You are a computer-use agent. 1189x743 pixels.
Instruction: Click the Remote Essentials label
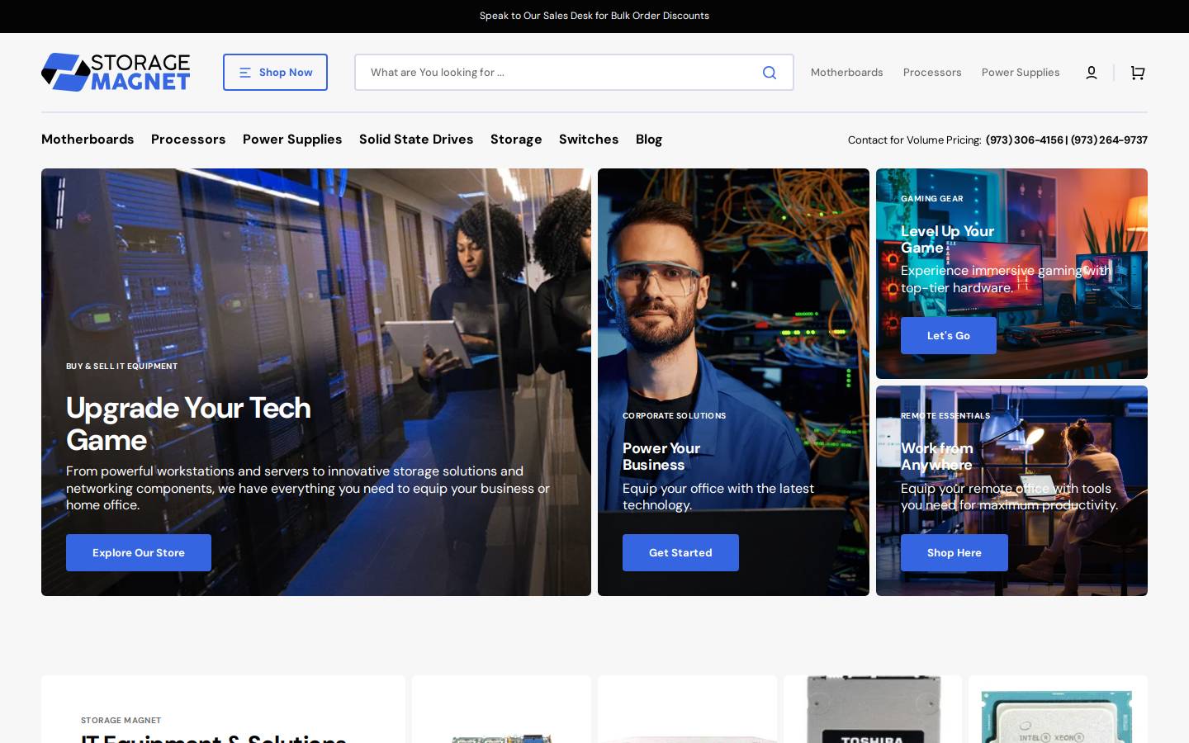pyautogui.click(x=945, y=416)
